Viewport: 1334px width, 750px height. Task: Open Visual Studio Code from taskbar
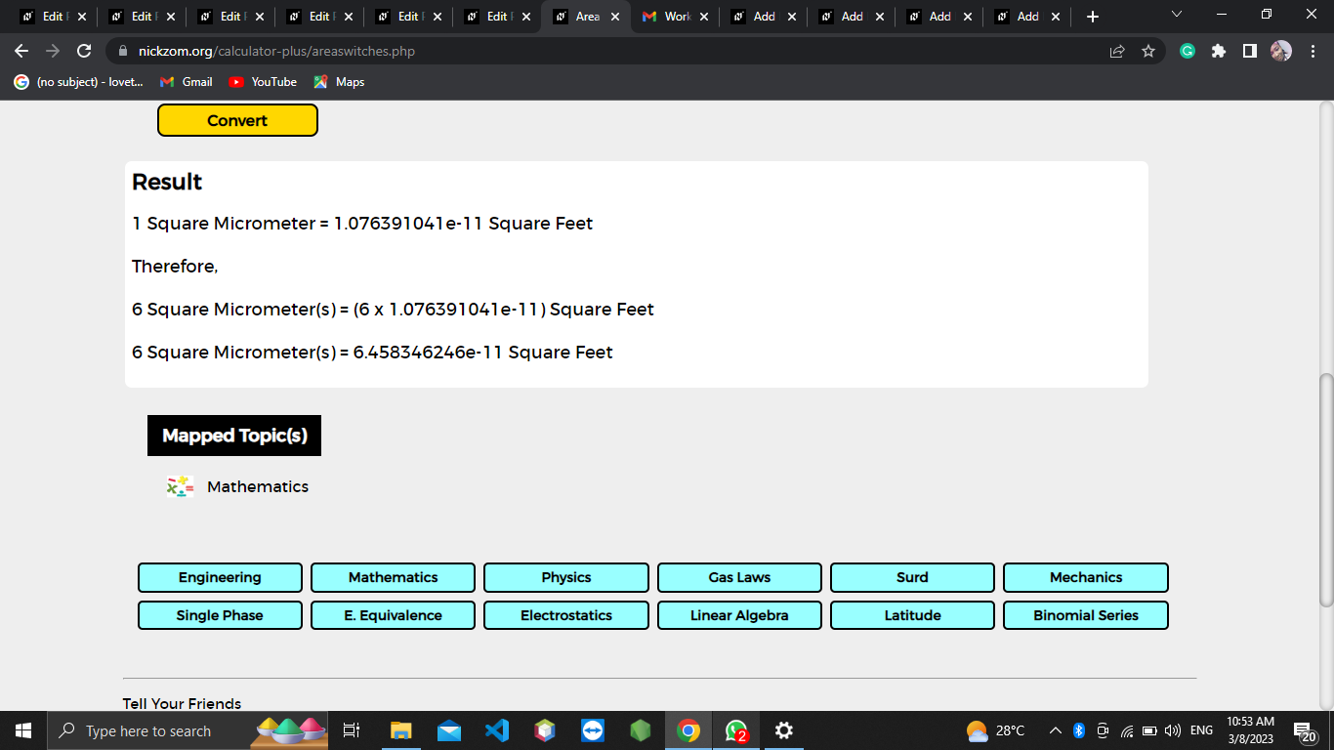(497, 730)
